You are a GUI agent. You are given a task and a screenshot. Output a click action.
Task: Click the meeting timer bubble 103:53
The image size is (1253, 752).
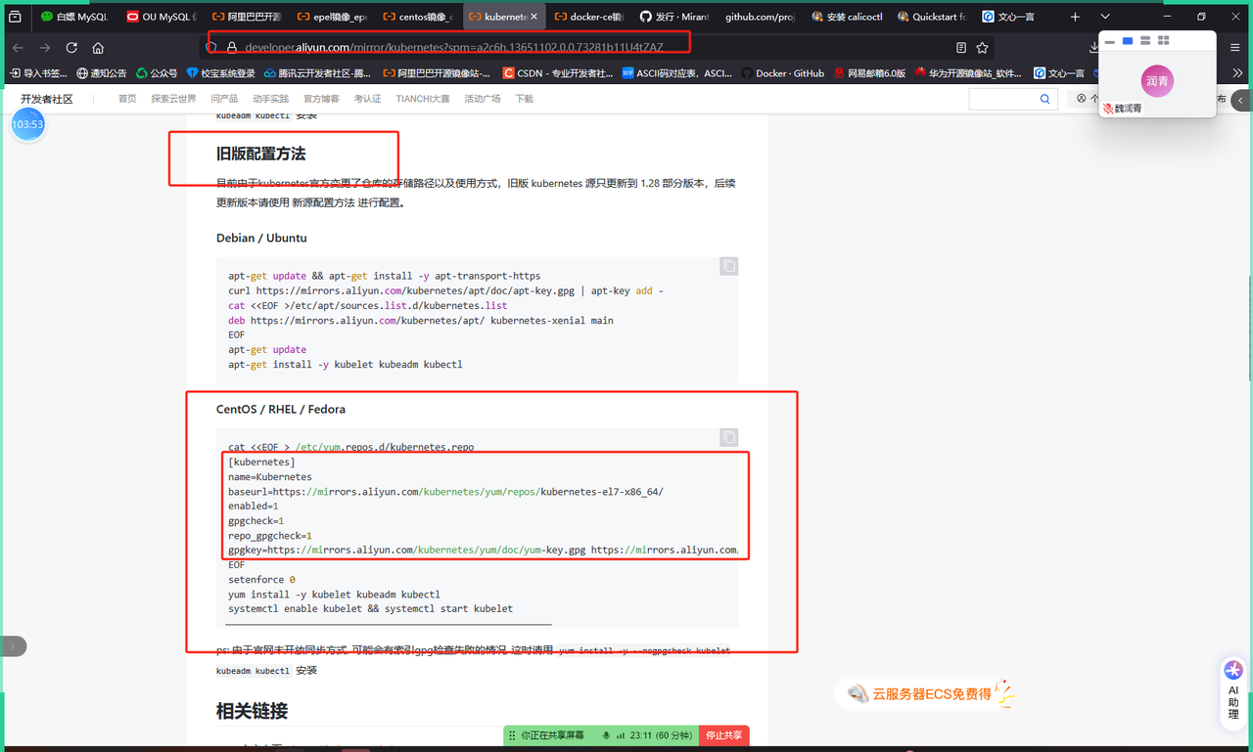click(x=27, y=124)
